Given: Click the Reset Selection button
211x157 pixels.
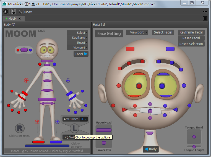Looking at the screenshot, I should pyautogui.click(x=191, y=44).
